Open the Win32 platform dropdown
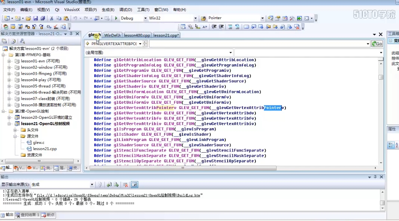The image size is (399, 221). tap(195, 18)
